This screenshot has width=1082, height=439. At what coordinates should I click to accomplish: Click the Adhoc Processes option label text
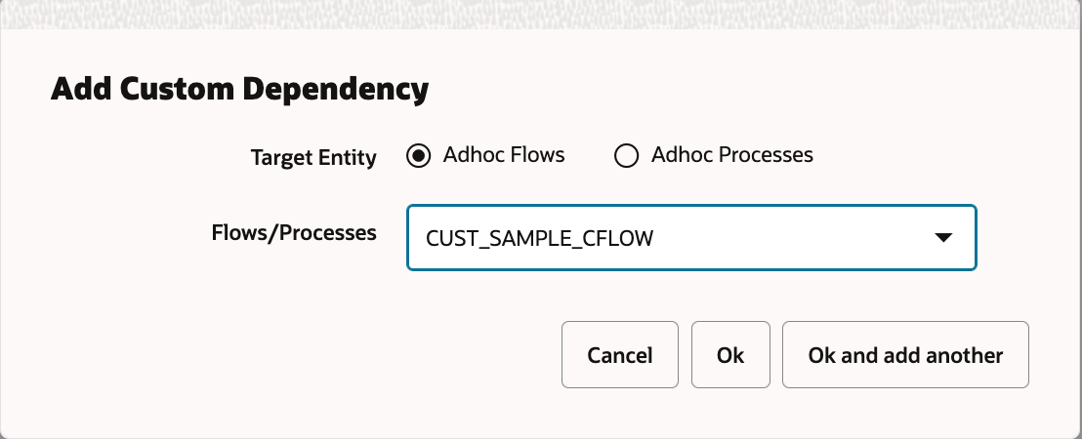(731, 155)
